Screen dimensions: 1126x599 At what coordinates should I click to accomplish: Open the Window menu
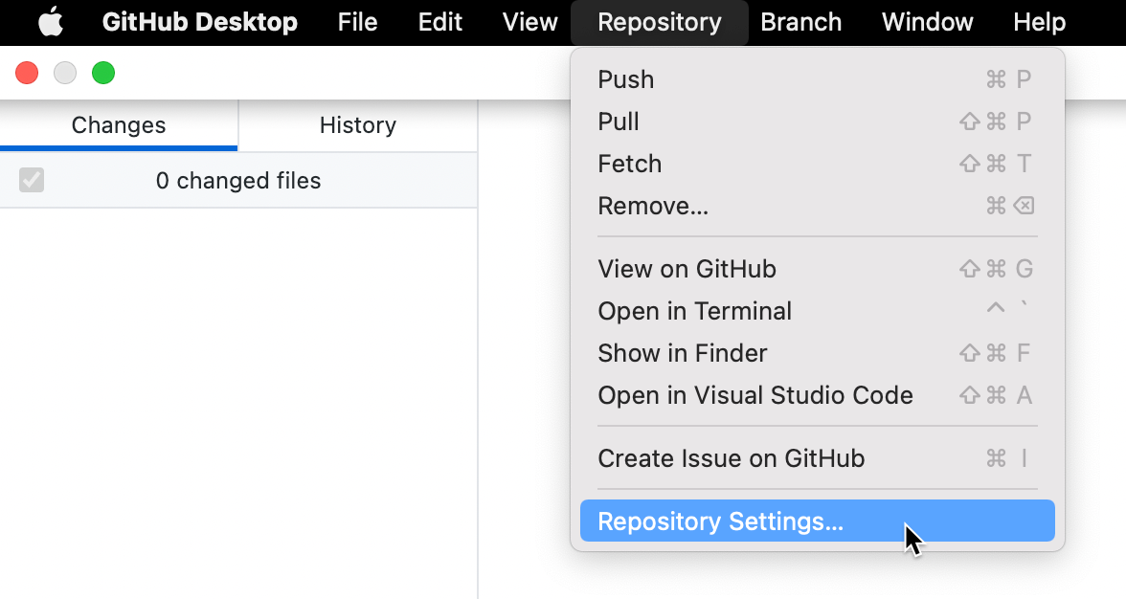click(926, 22)
